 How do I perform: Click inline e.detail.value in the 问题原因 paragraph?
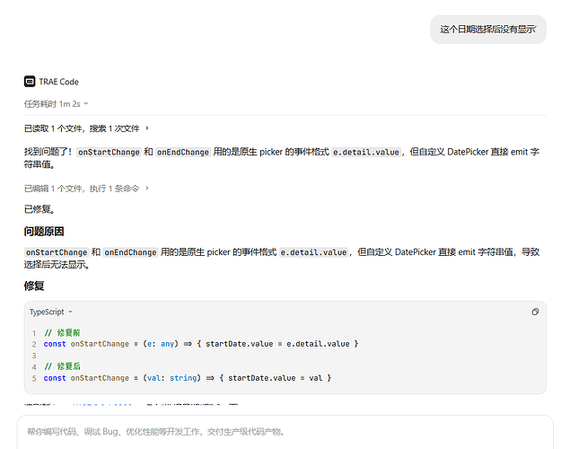[x=313, y=252]
